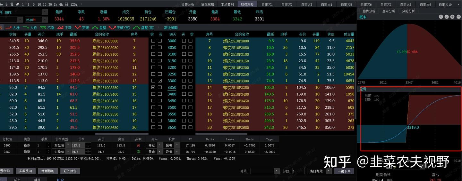
Task: Zoom in probability chart with plus icon
Action: 452,17
